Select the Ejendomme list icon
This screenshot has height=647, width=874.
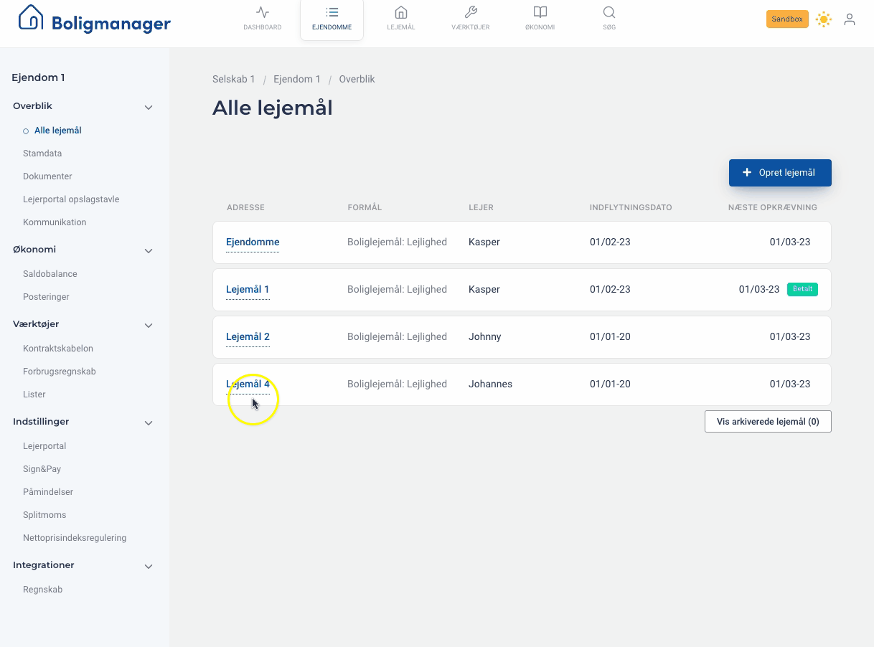pyautogui.click(x=332, y=13)
